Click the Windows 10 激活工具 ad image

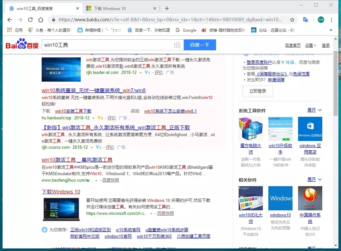(61, 69)
